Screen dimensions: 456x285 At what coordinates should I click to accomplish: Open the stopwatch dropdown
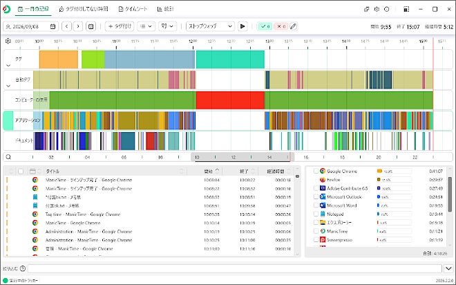click(x=210, y=26)
